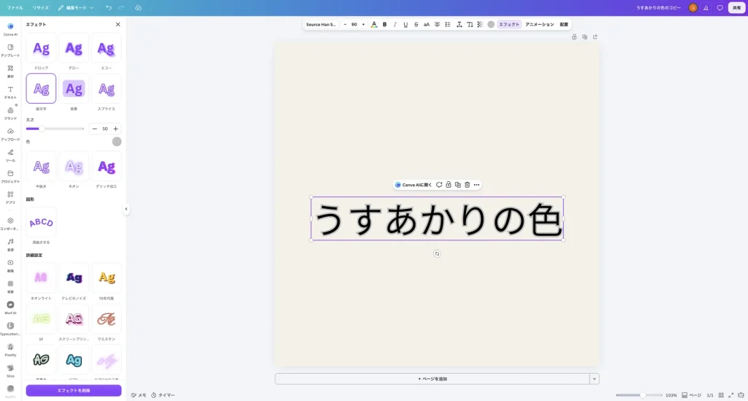The image size is (748, 401).
Task: Open the 素材 (Elements) sidebar panel
Action: [10, 71]
